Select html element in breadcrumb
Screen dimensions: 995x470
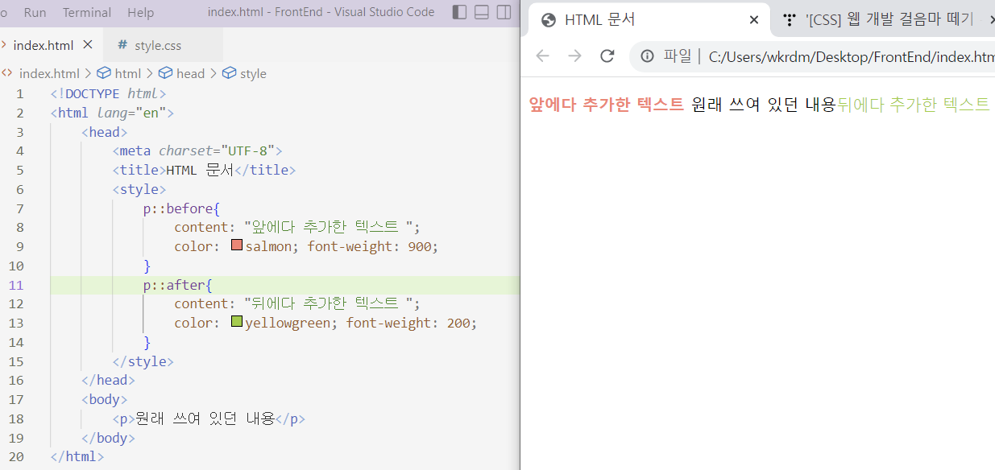coord(127,73)
